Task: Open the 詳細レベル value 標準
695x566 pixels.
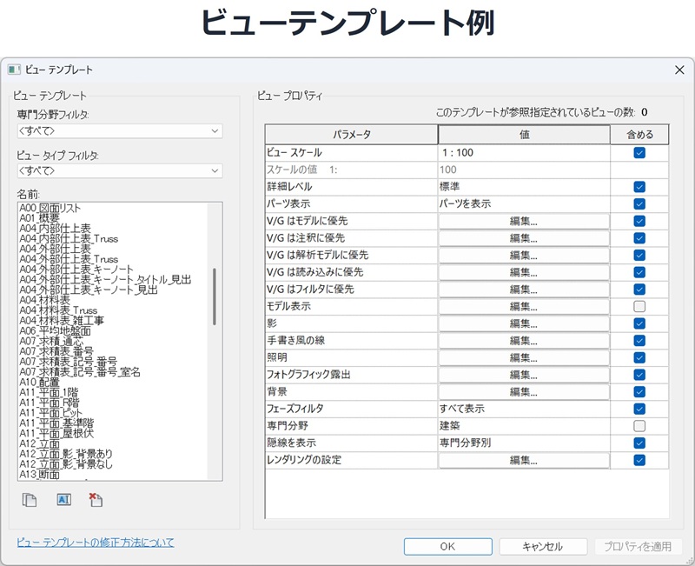Action: pos(524,187)
